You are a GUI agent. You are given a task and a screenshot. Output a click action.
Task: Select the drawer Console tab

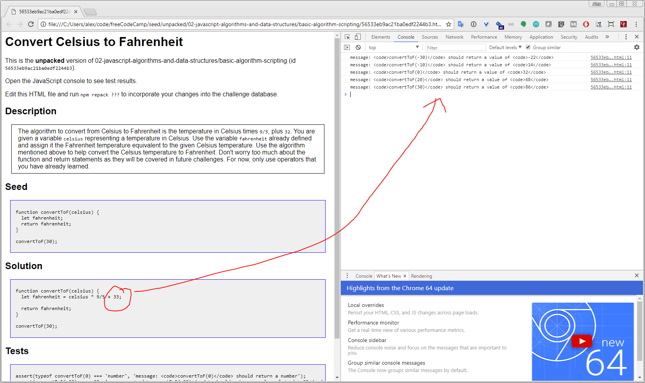(x=363, y=276)
